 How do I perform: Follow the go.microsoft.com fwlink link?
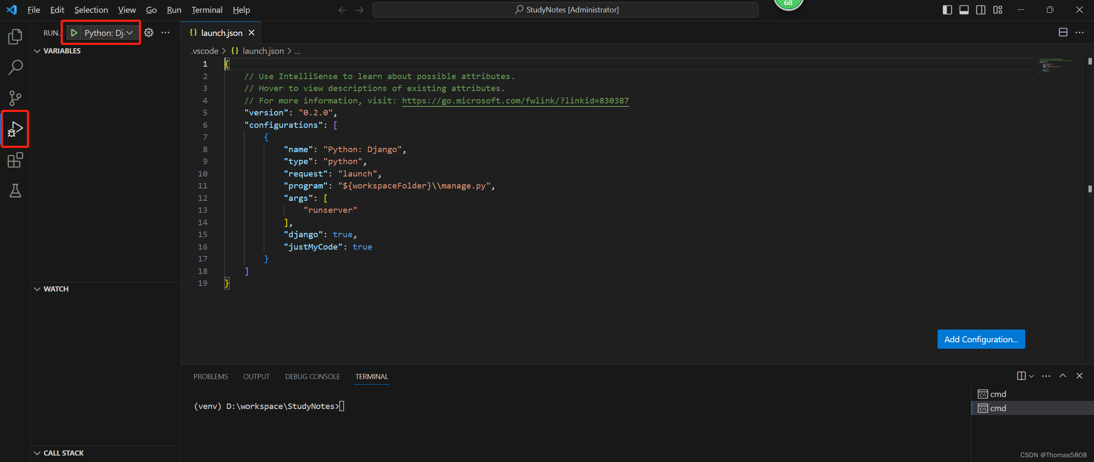coord(515,100)
